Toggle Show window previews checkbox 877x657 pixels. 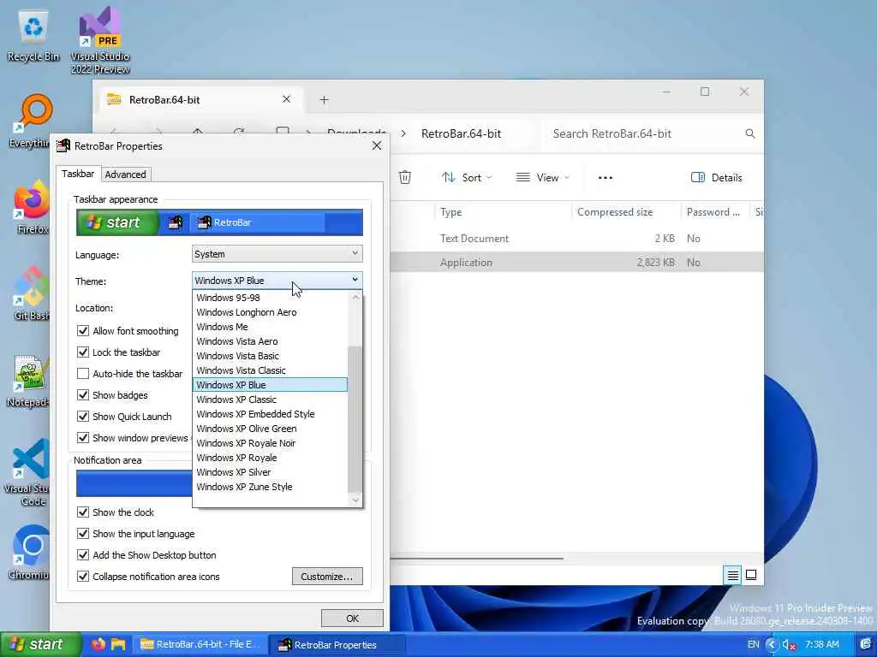[x=83, y=437]
